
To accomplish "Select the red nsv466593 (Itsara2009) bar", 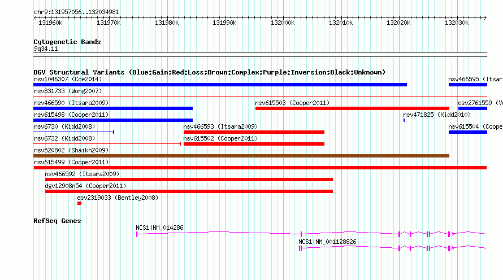I will tap(254, 132).
